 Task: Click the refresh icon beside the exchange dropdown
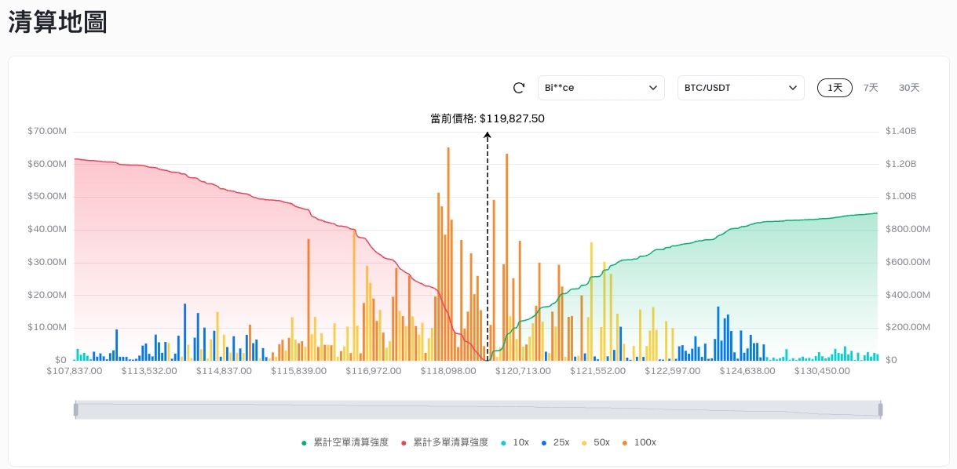(x=518, y=88)
